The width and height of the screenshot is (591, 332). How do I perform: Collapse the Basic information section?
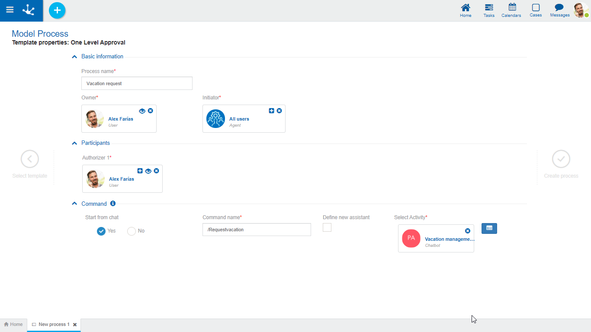tap(74, 57)
